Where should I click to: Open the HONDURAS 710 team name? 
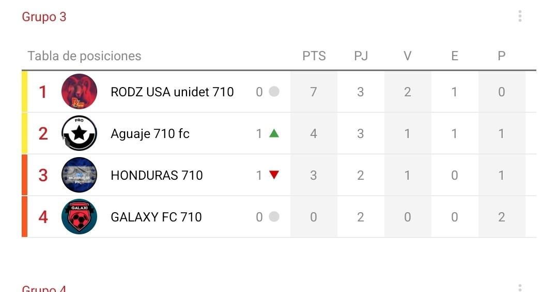coord(157,176)
